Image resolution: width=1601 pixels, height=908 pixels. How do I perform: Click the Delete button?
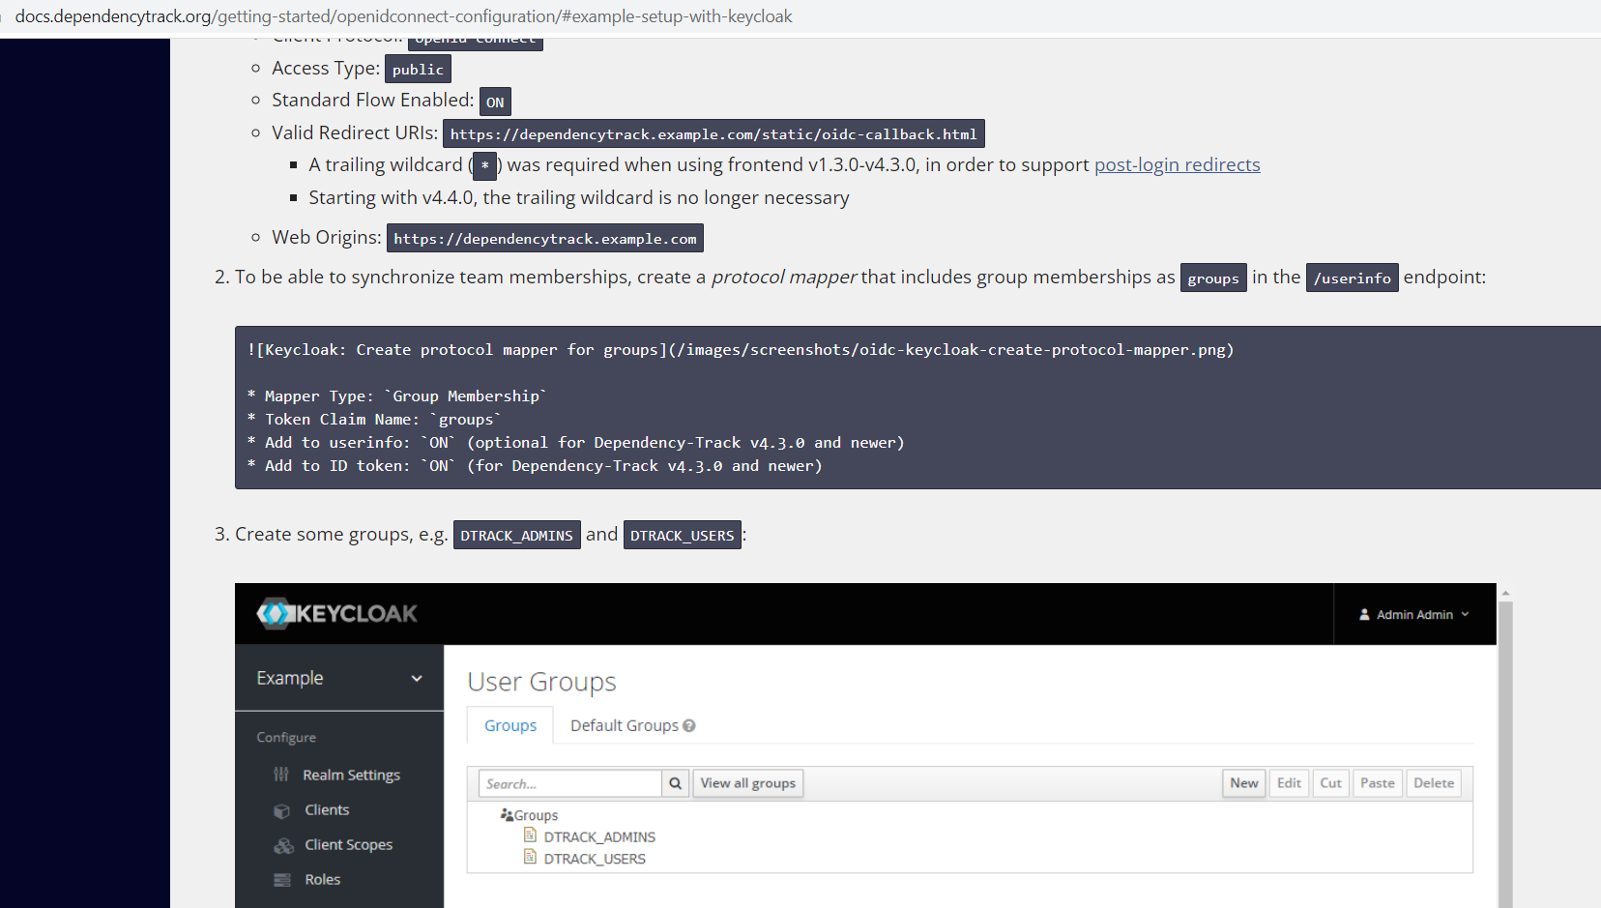coord(1434,783)
